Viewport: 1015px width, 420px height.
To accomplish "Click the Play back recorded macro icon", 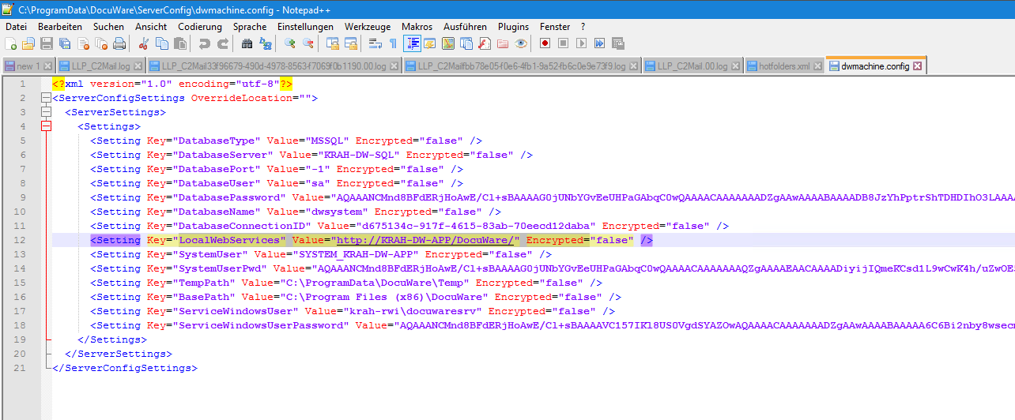I will pyautogui.click(x=582, y=43).
